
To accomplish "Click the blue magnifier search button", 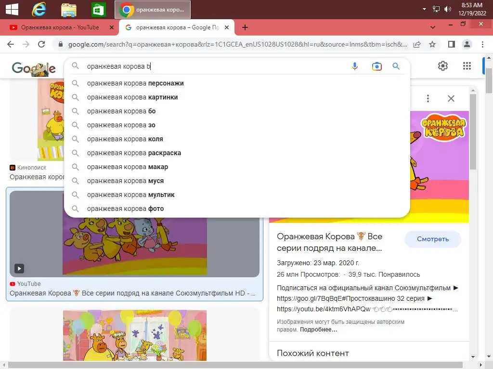I will 396,66.
